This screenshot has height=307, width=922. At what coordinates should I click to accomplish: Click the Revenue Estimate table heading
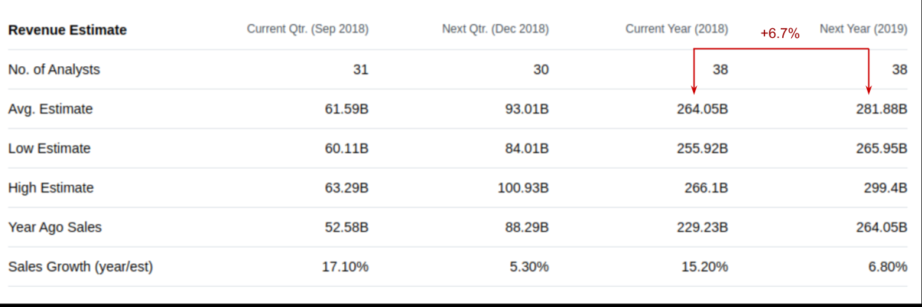tap(68, 30)
